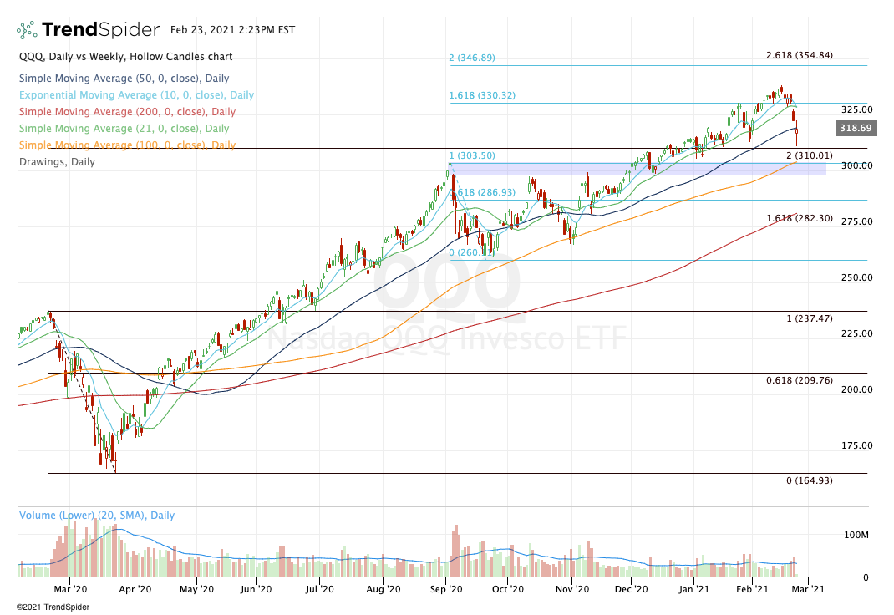This screenshot has width=894, height=615.
Task: Click the '0.618 (209.76)' level label
Action: pyautogui.click(x=800, y=379)
